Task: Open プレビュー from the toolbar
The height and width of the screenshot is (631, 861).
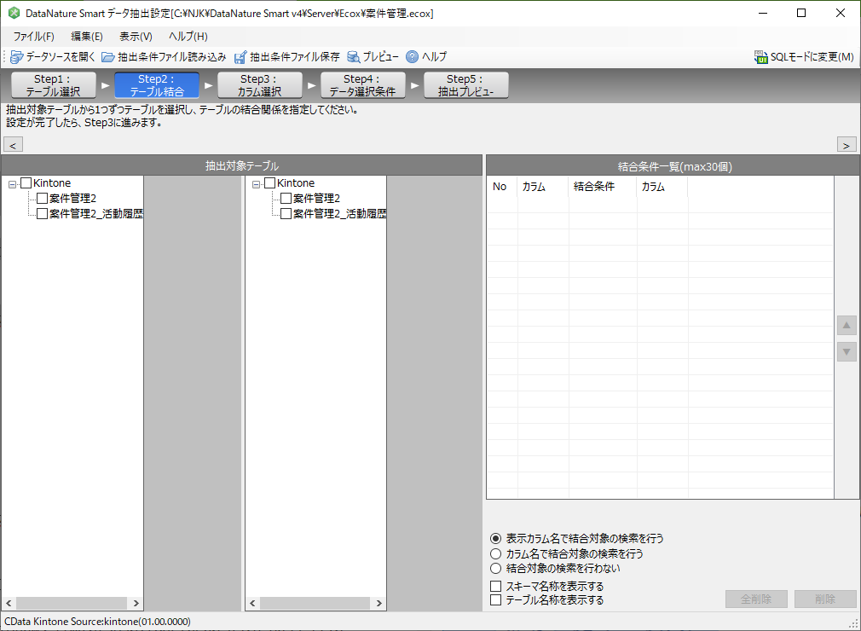Action: [x=354, y=56]
